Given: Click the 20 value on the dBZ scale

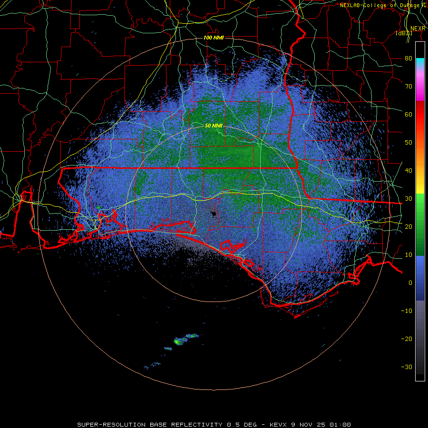Looking at the screenshot, I should 409,226.
